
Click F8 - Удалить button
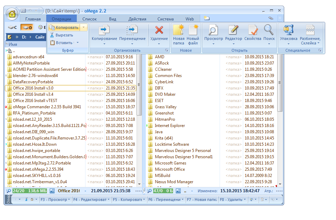pos(233,200)
